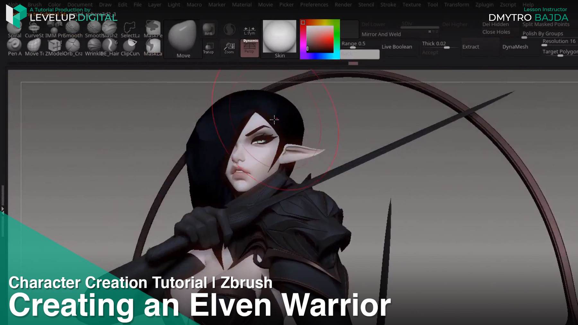Screen dimensions: 578x325
Task: Open the current Move brush thumbnail
Action: tap(183, 39)
